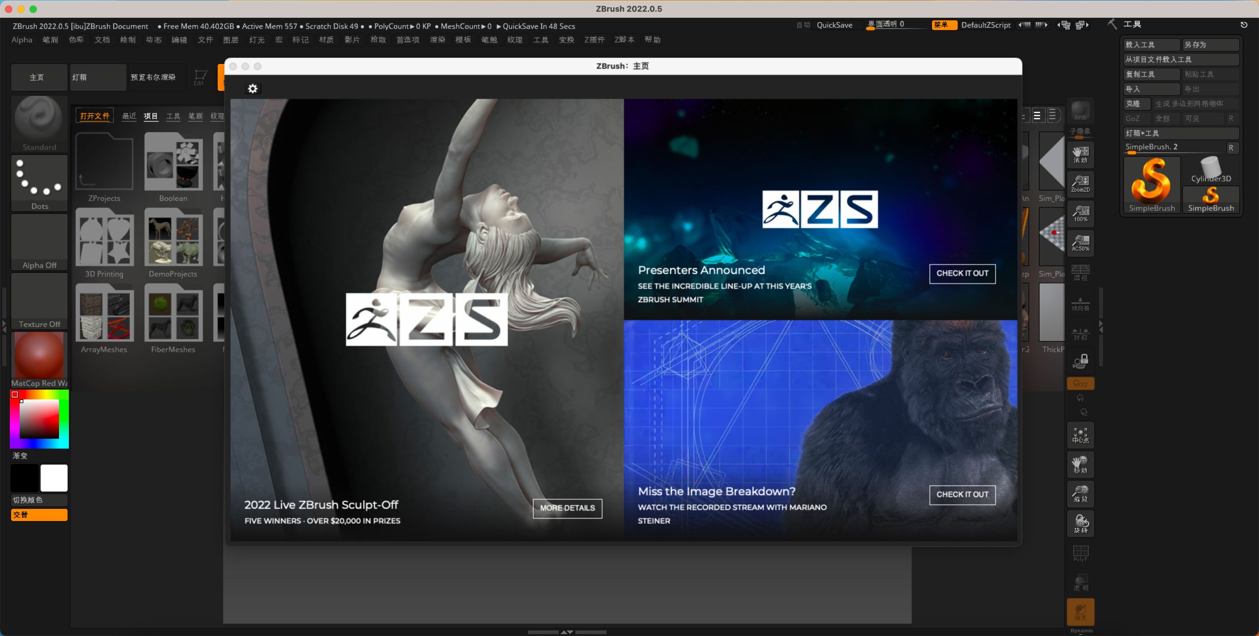Open the 首选项 preferences menu
Screen dimensions: 1259x636
point(408,40)
